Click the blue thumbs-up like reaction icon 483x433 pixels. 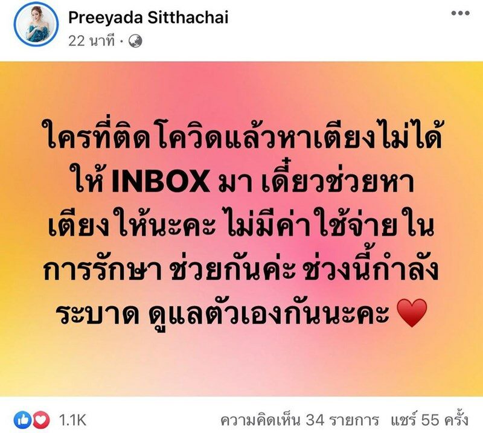22,420
